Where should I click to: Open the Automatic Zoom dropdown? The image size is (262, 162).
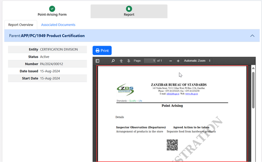coord(197,61)
